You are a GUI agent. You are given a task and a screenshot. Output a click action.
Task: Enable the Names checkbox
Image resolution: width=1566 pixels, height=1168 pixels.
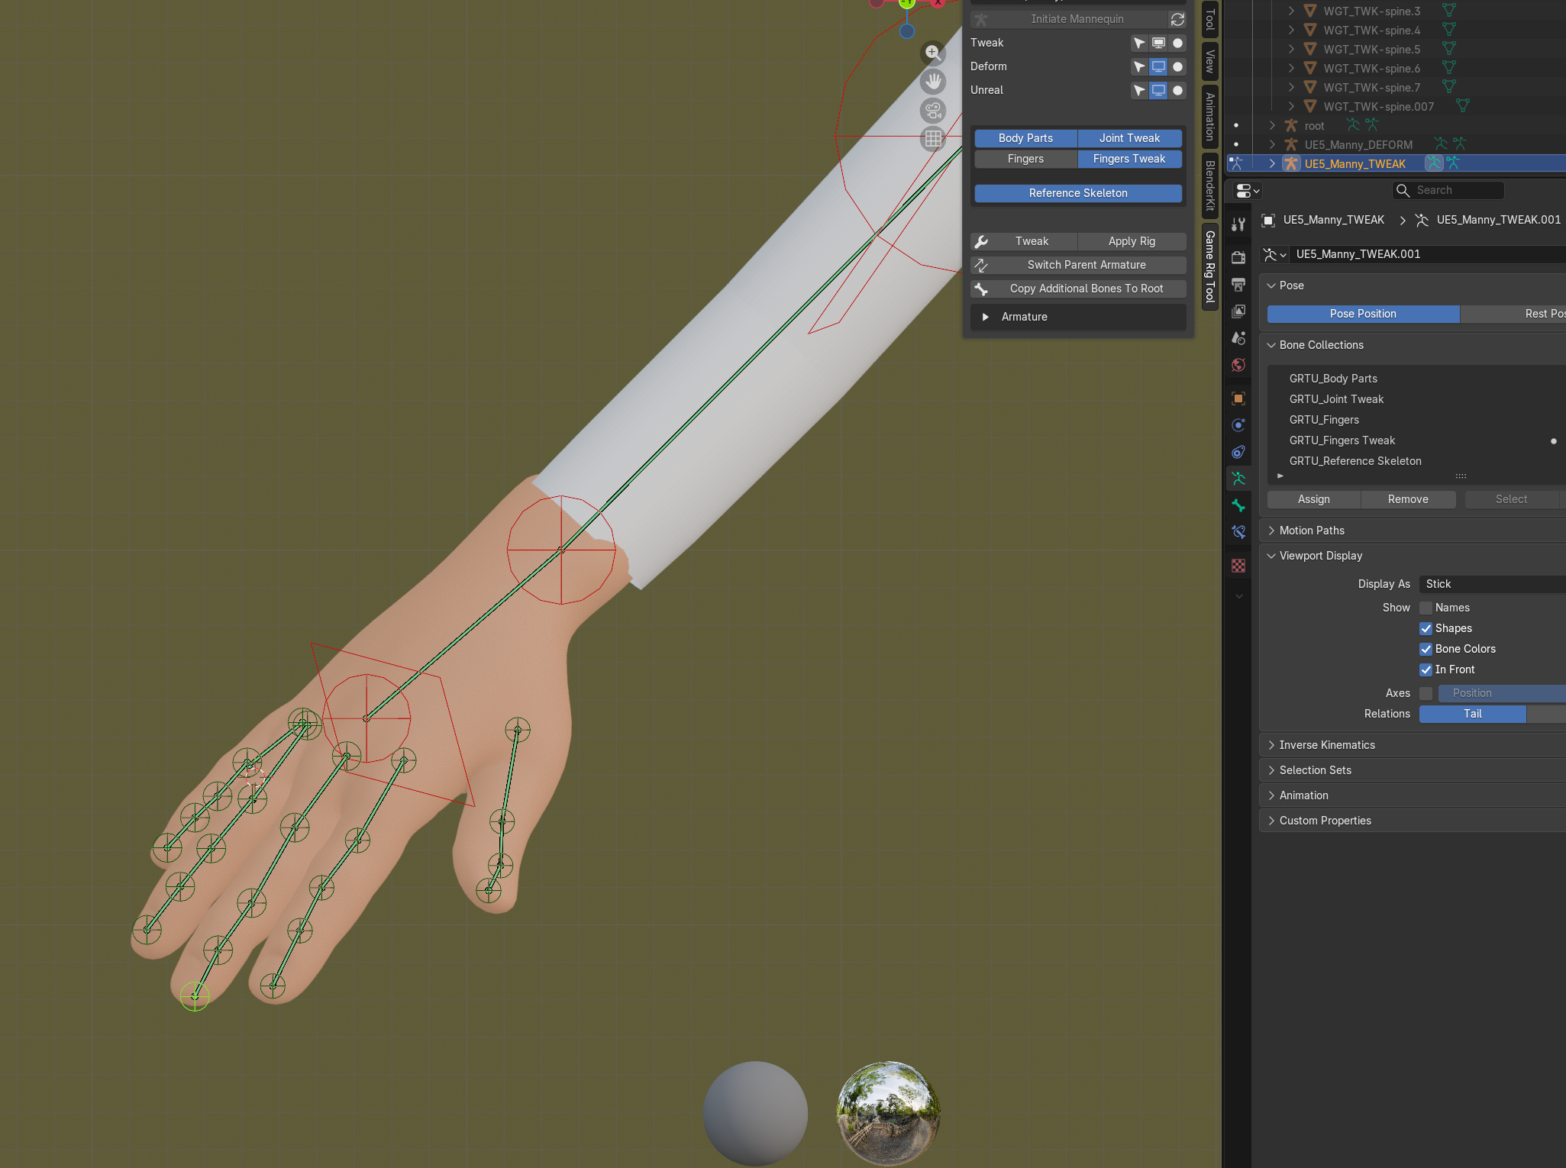[1426, 608]
